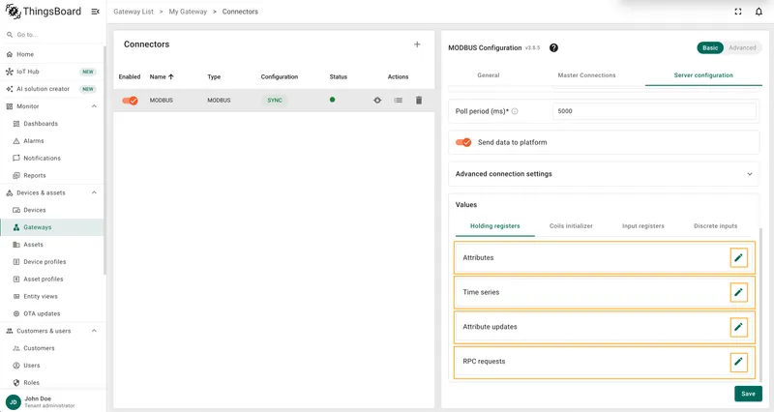Image resolution: width=774 pixels, height=412 pixels.
Task: Click the Status column header
Action: (338, 77)
